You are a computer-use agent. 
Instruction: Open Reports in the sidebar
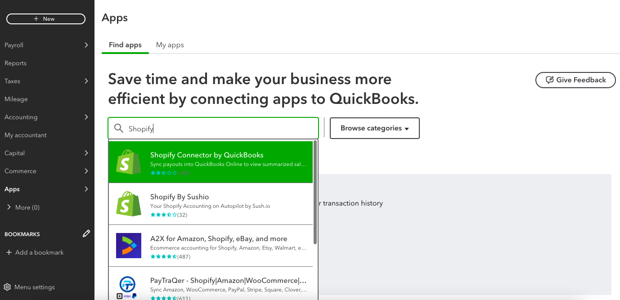tap(16, 63)
